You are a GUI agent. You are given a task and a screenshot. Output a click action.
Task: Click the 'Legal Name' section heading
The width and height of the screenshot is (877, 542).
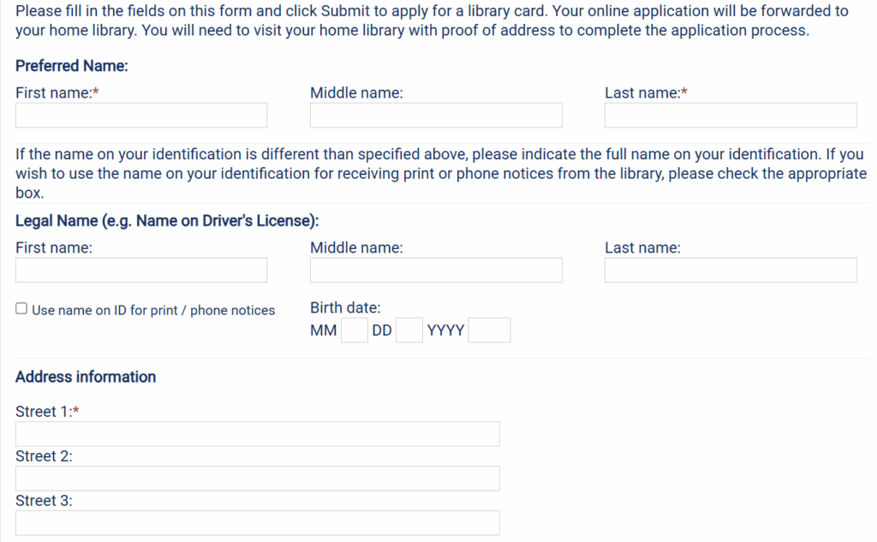pos(167,221)
